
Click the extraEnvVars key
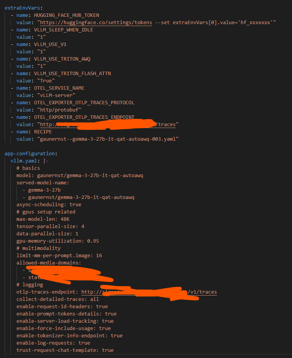click(x=22, y=8)
